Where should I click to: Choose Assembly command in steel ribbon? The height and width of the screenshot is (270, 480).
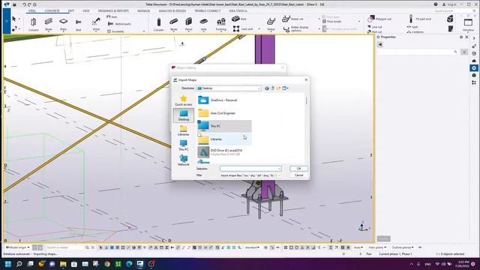(115, 31)
